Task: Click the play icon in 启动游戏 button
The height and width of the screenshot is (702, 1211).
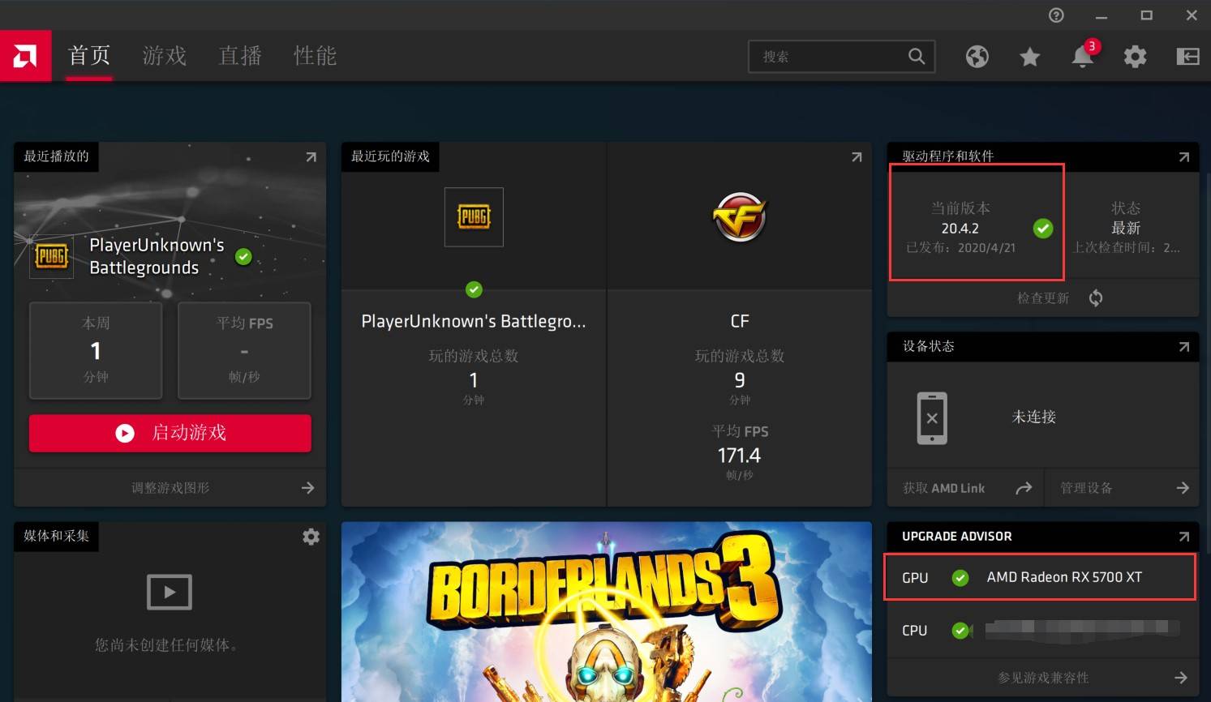Action: tap(125, 434)
